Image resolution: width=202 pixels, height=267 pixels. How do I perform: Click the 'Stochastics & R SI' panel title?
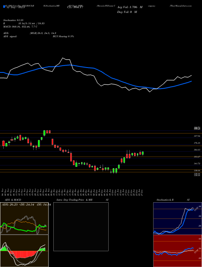(x=173, y=200)
